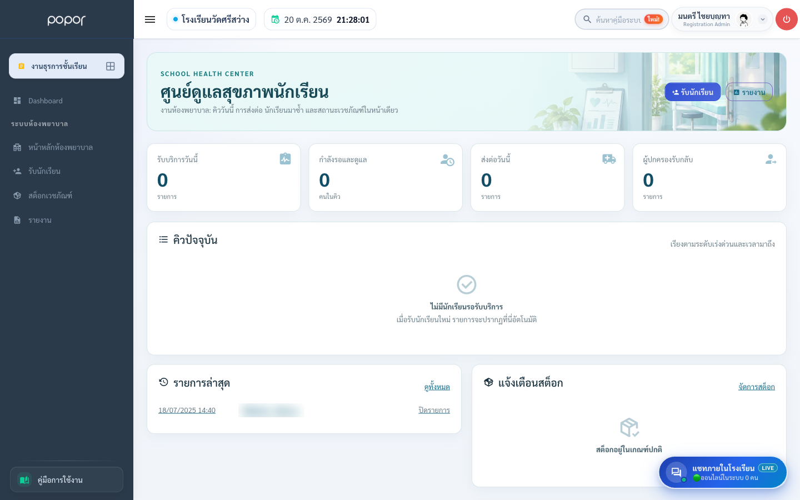Focus the system manual search field
Screen dimensions: 800x500
[622, 19]
